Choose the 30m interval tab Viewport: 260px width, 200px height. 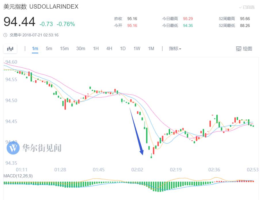coord(81,48)
